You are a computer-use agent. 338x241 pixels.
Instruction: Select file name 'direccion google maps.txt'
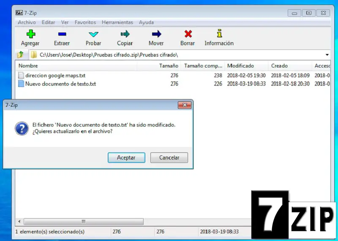(x=55, y=76)
